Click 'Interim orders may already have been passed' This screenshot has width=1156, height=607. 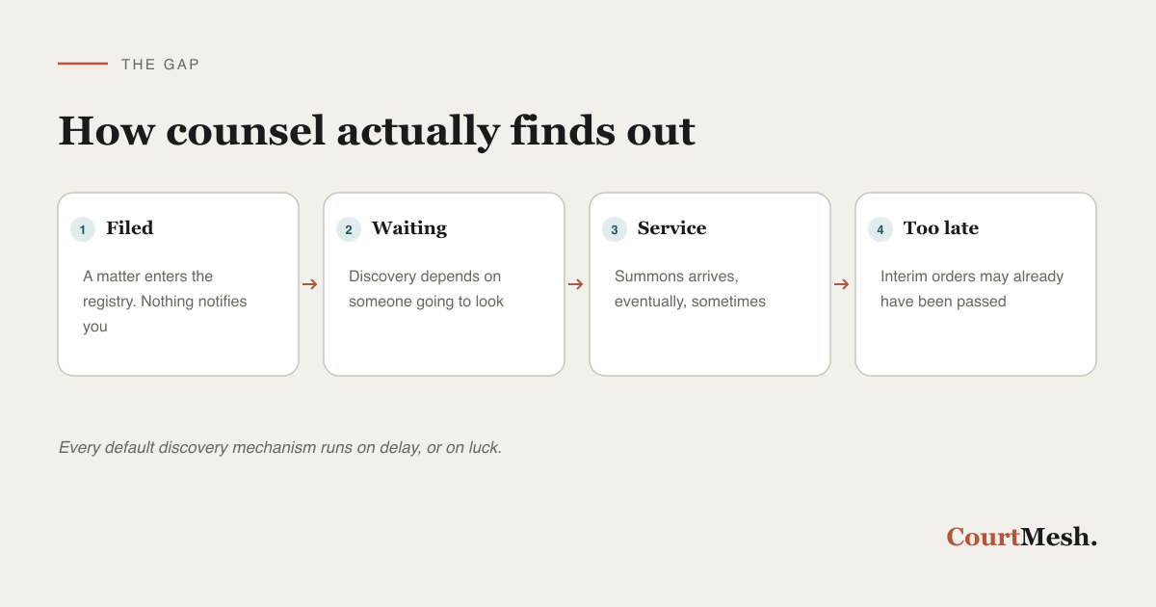(972, 289)
